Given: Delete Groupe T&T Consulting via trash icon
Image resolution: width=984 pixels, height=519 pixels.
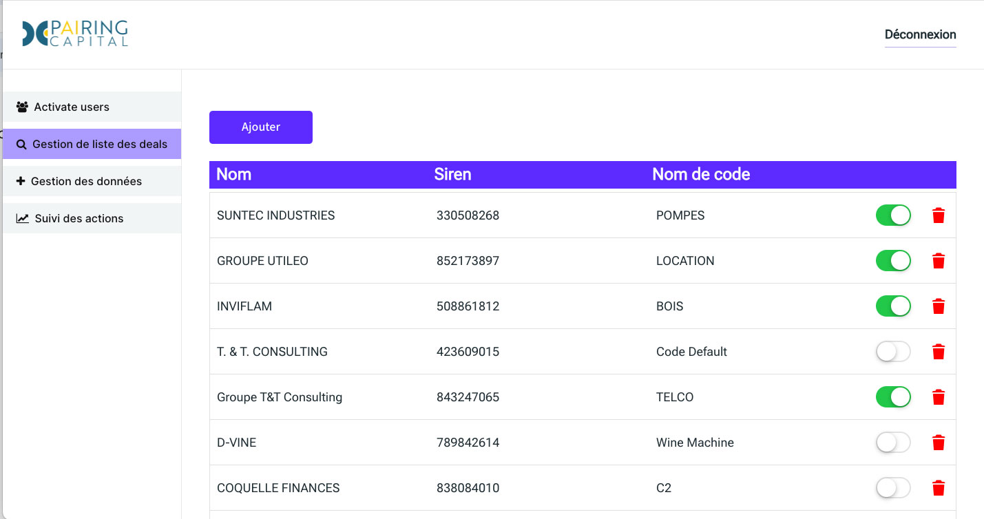Looking at the screenshot, I should pyautogui.click(x=938, y=397).
